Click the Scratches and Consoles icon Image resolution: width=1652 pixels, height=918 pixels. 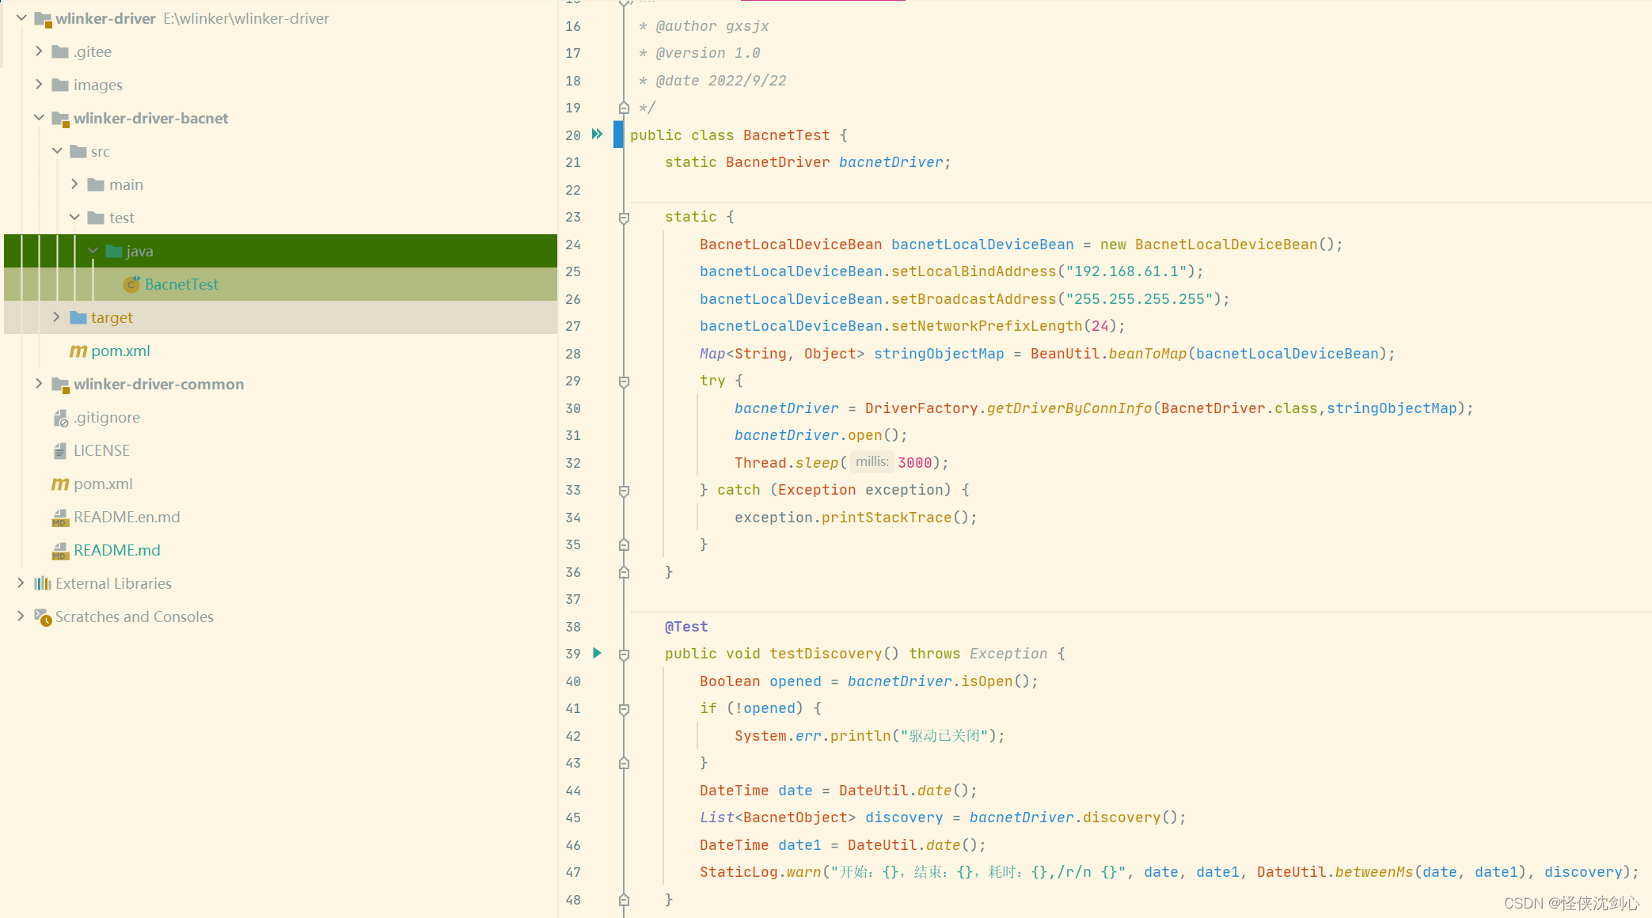pyautogui.click(x=43, y=617)
